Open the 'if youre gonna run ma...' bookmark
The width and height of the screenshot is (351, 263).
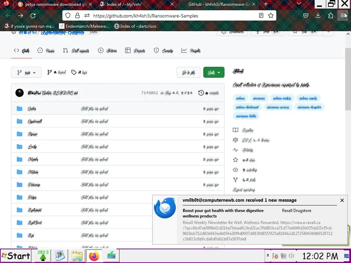tap(29, 26)
